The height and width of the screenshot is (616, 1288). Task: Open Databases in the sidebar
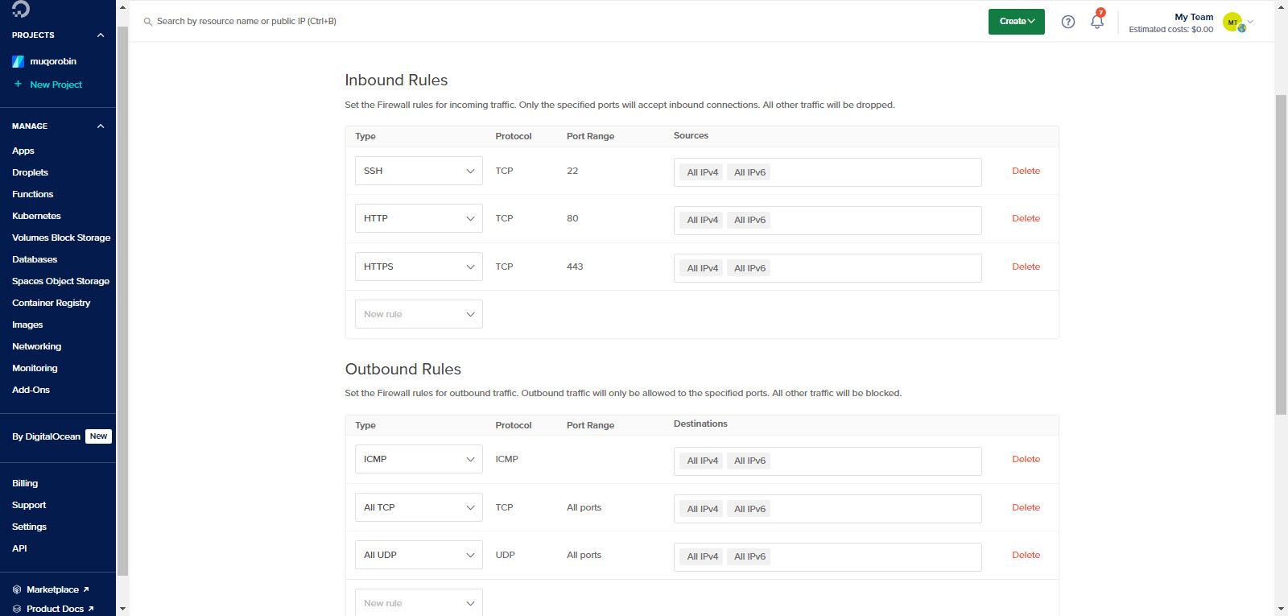(x=35, y=259)
